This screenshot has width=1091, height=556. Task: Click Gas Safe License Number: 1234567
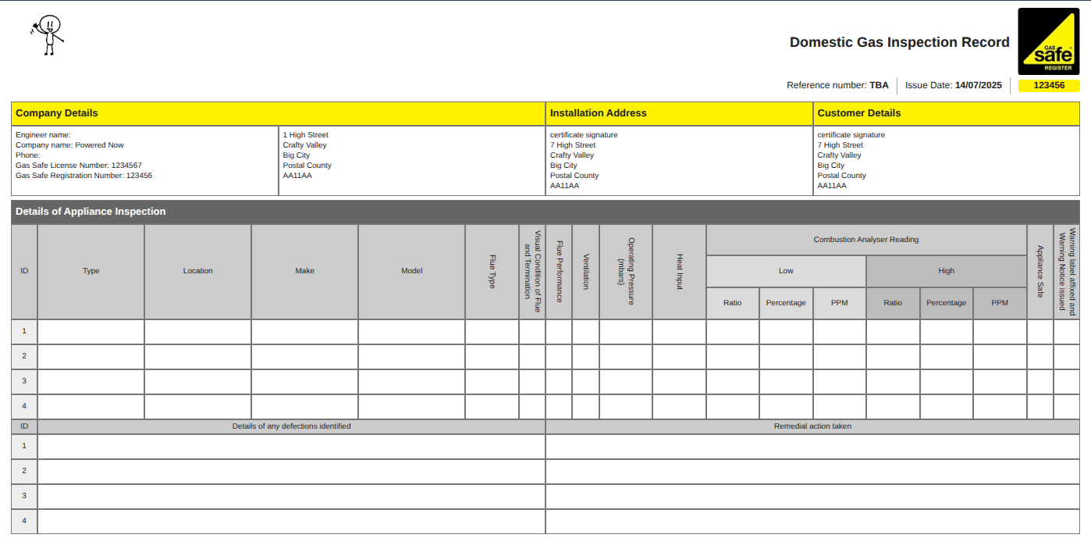pyautogui.click(x=79, y=166)
